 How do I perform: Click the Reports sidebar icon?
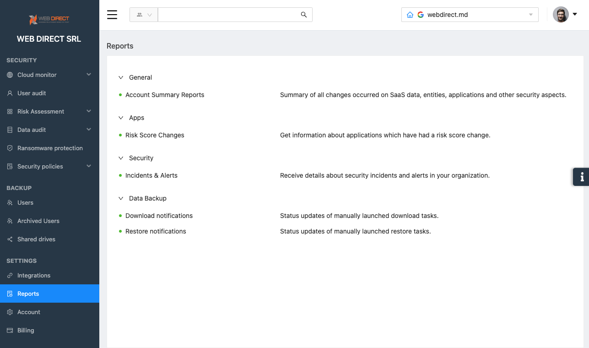10,294
